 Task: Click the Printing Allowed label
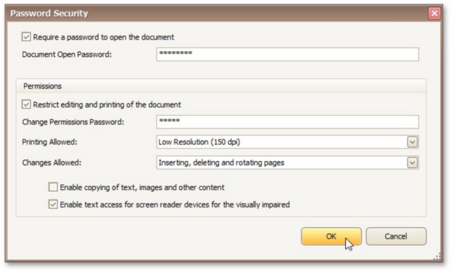(x=50, y=142)
